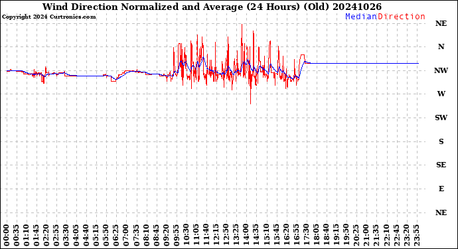Click the '10:30' time label

(x=187, y=235)
